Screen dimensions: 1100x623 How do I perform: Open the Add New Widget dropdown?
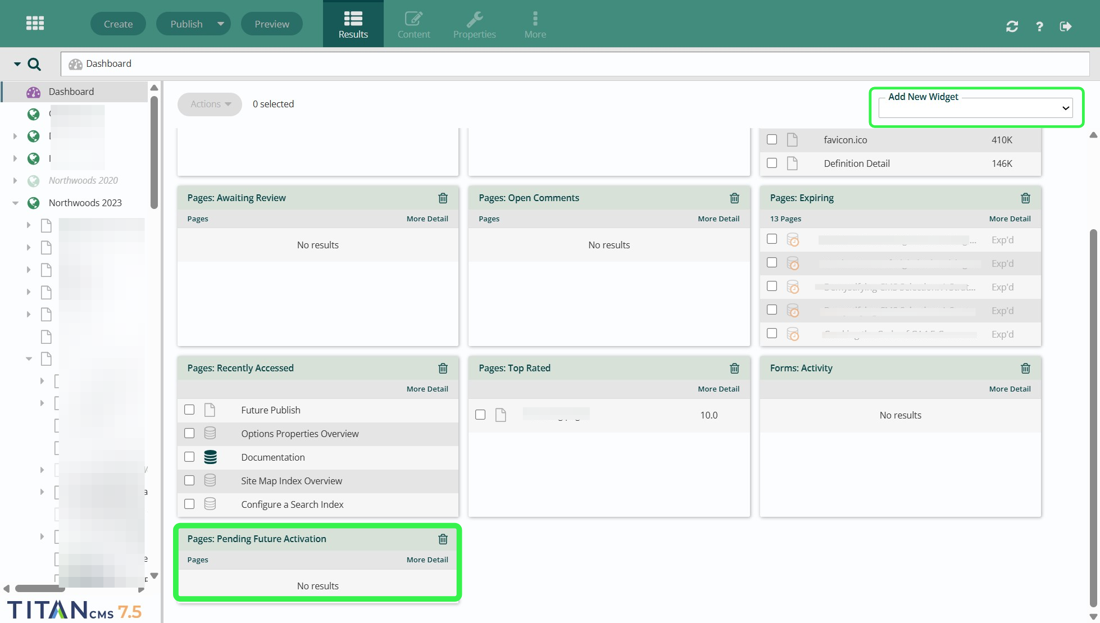(975, 108)
